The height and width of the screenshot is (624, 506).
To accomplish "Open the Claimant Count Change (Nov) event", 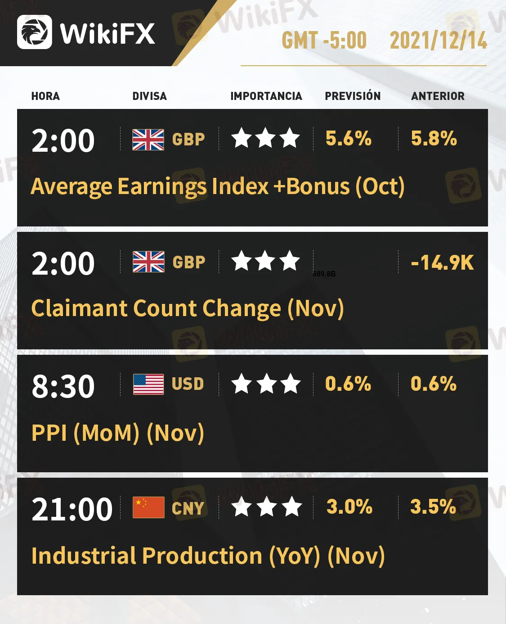I will tap(188, 309).
